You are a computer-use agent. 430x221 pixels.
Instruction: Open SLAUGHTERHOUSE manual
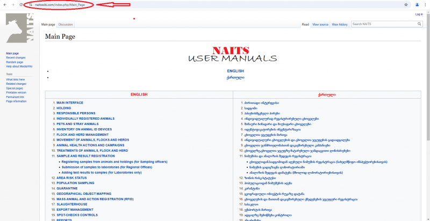click(72, 204)
